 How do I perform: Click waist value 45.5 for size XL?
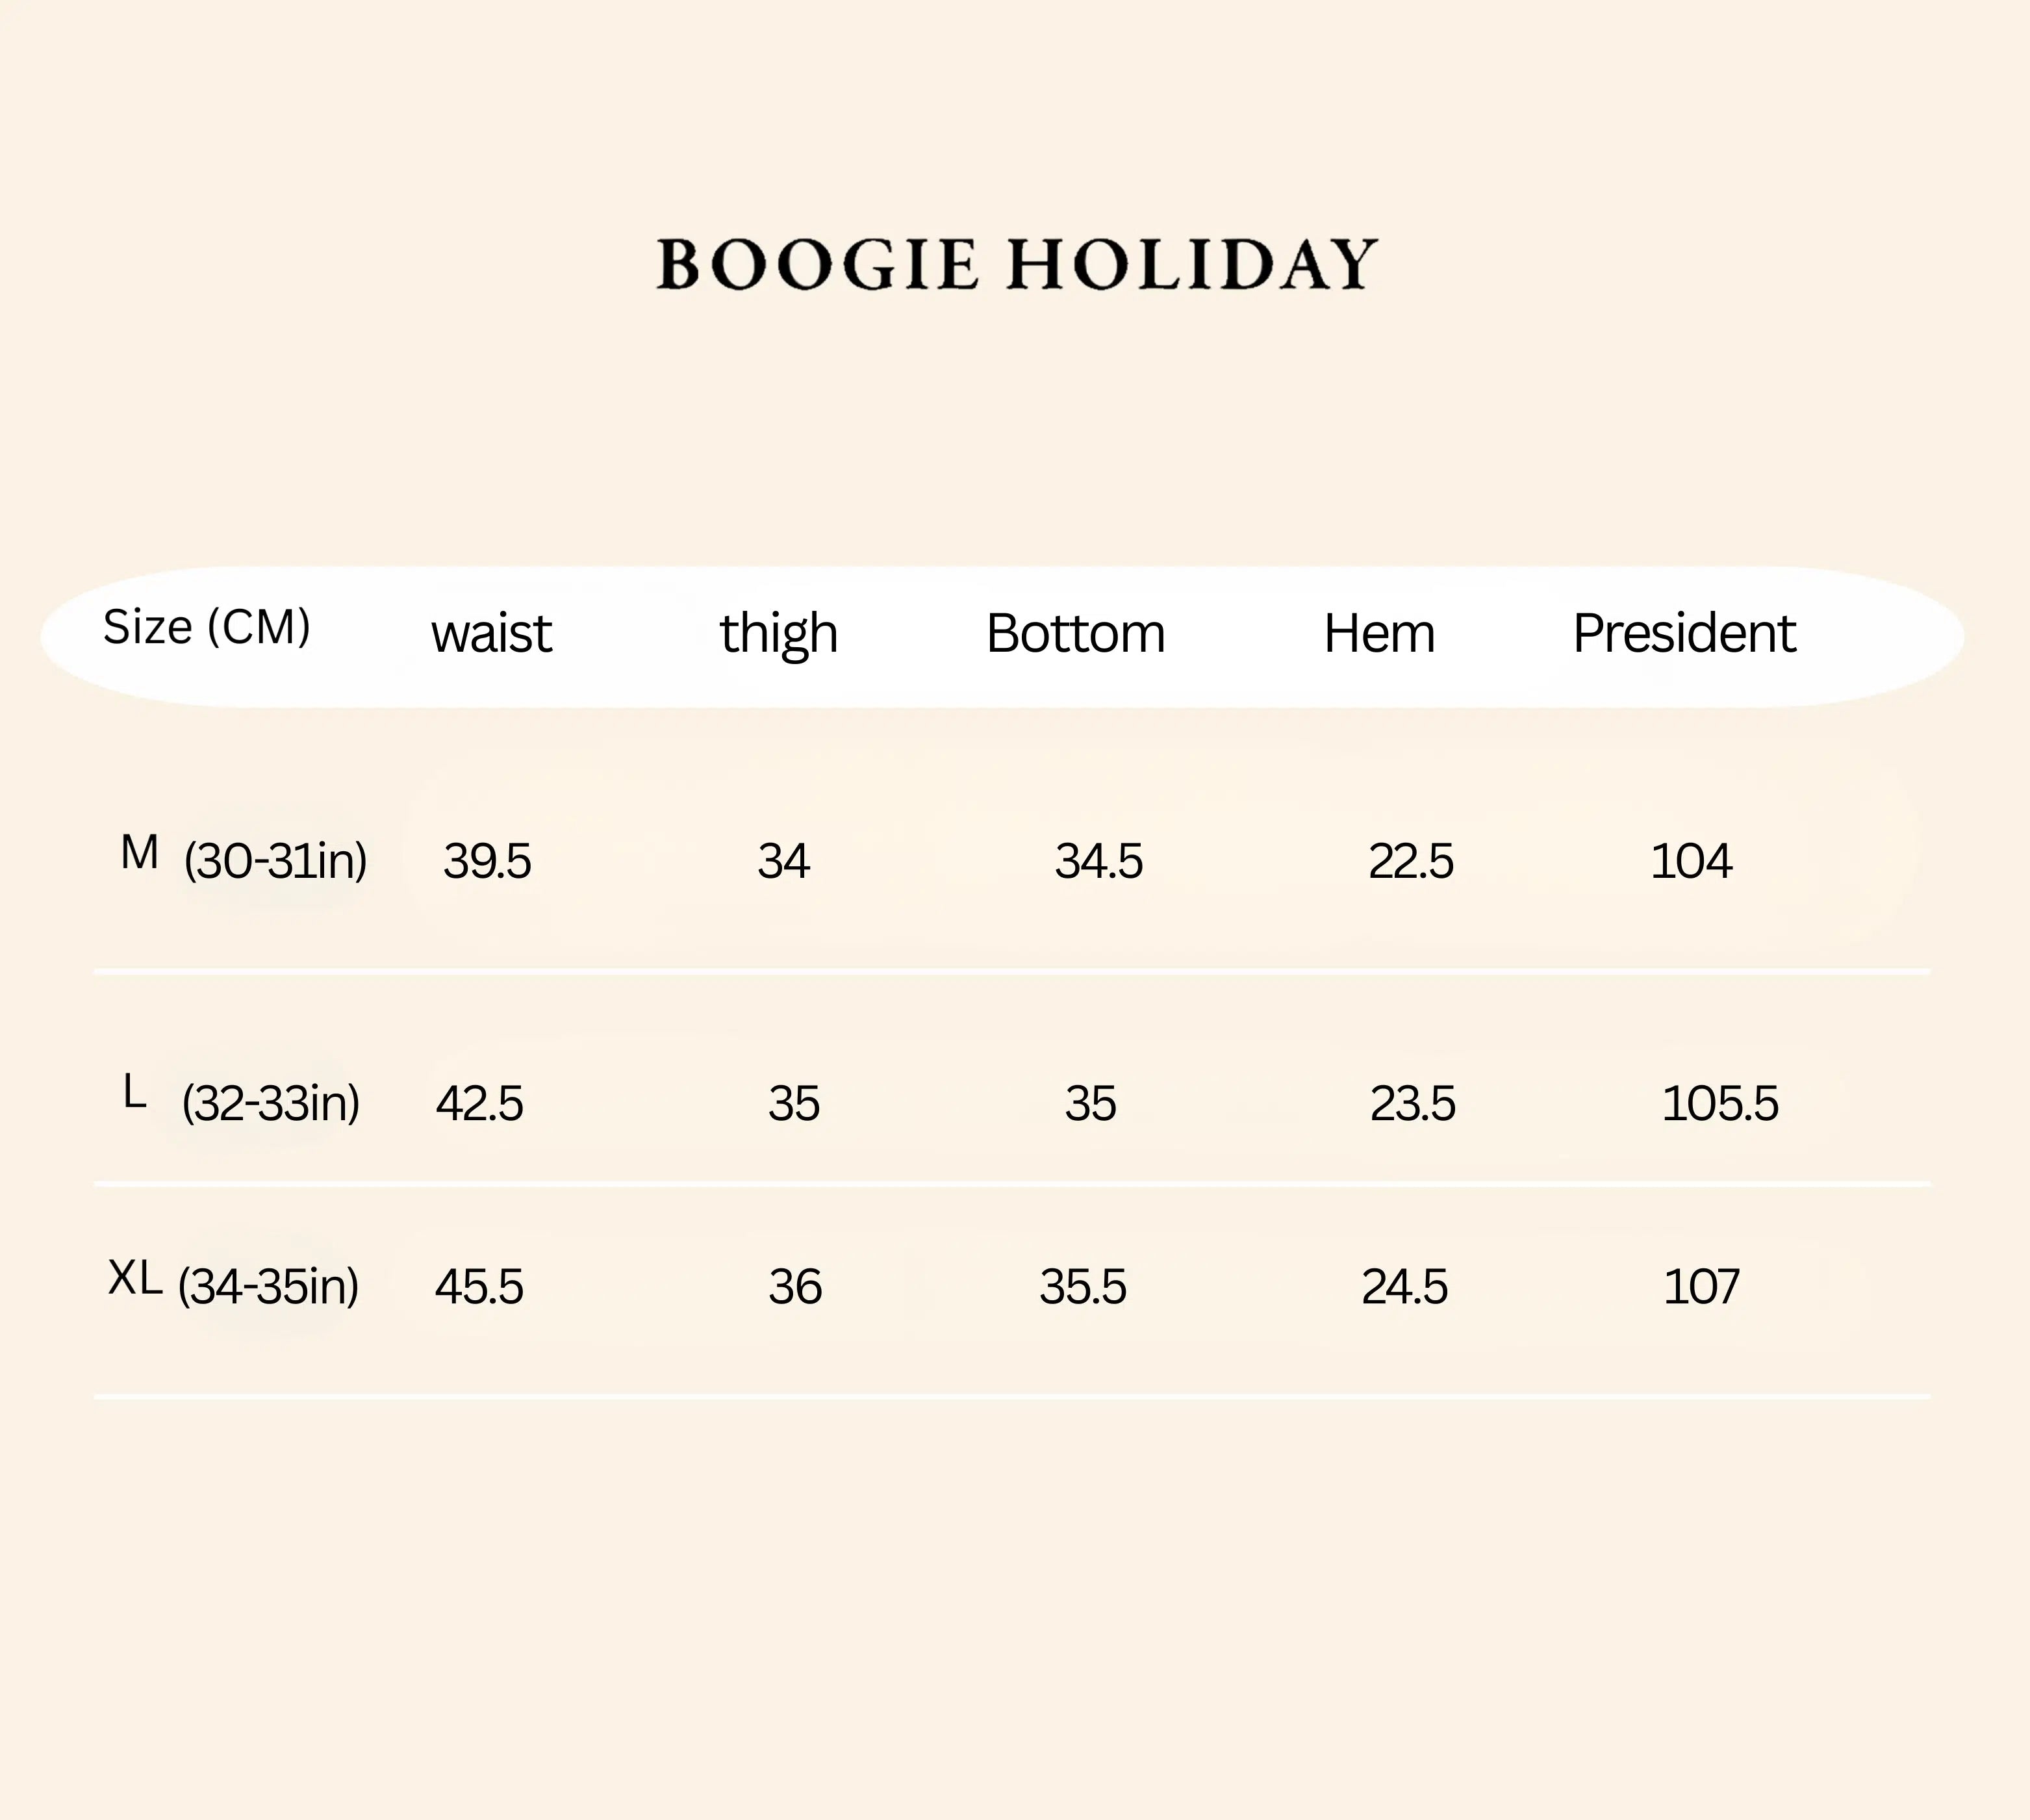tap(479, 1287)
